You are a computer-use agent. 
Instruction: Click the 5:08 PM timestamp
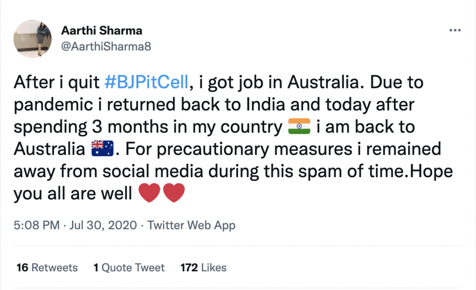tap(37, 225)
